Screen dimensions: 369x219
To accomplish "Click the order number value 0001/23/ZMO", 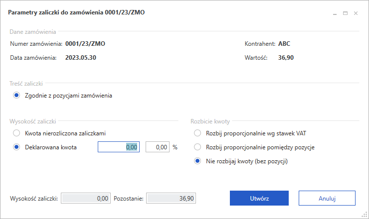I will [85, 43].
